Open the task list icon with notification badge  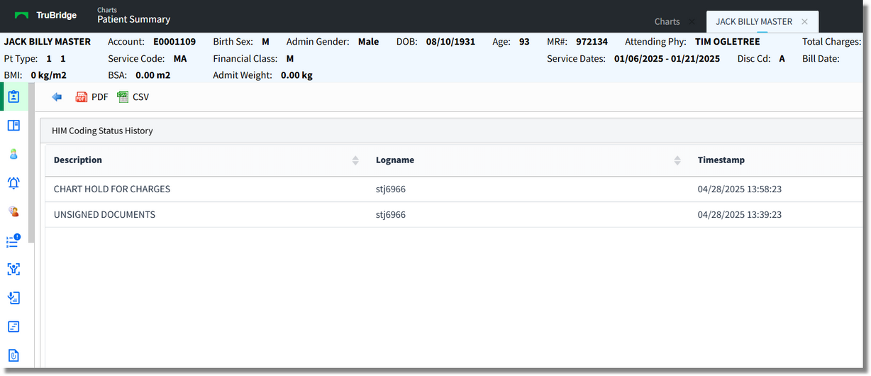pyautogui.click(x=13, y=241)
